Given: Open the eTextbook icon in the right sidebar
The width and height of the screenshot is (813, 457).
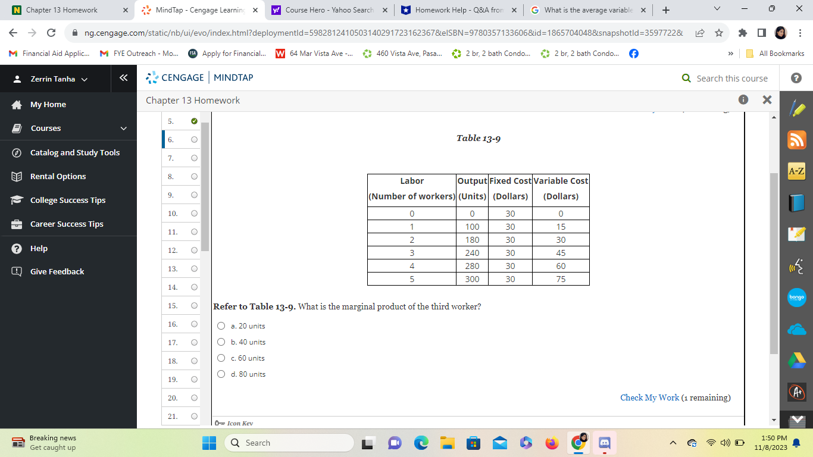Looking at the screenshot, I should [x=796, y=202].
